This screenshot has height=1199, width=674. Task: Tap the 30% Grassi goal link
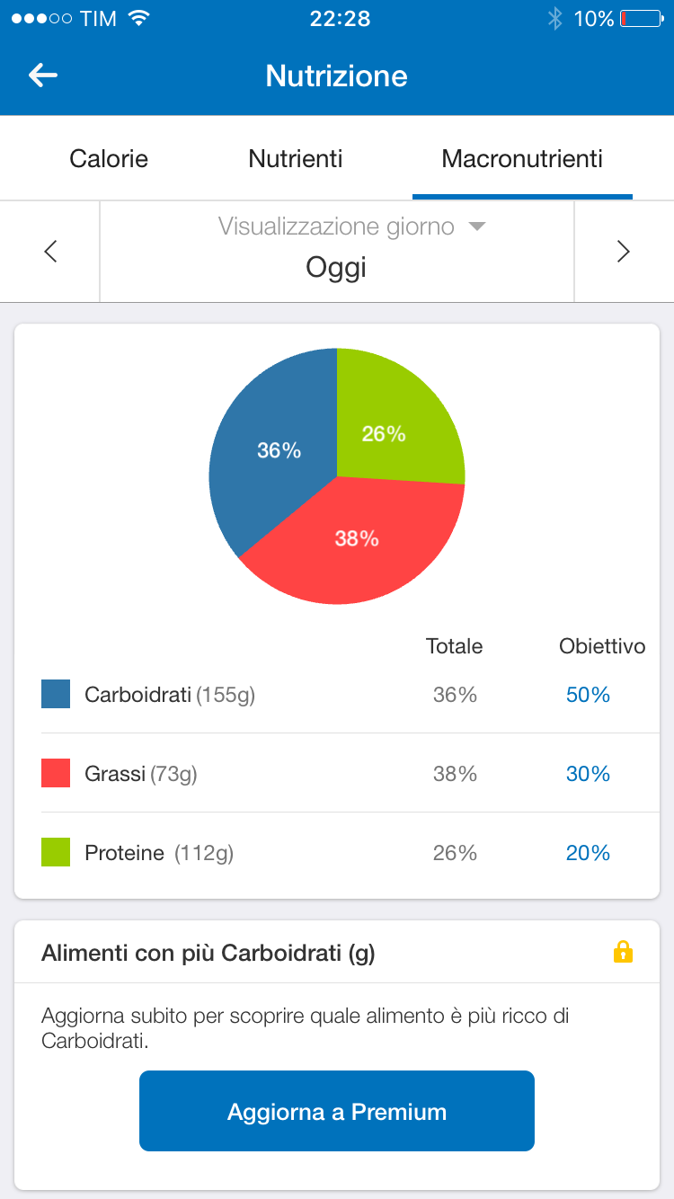tap(588, 774)
